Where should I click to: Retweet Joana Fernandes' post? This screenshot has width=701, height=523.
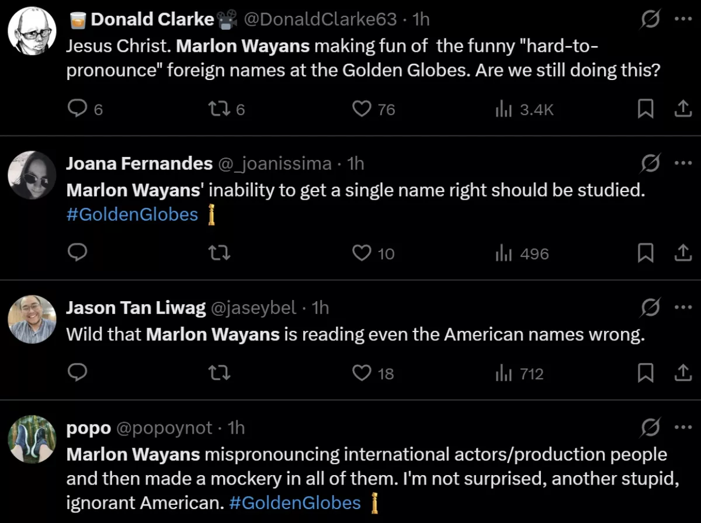pos(220,253)
